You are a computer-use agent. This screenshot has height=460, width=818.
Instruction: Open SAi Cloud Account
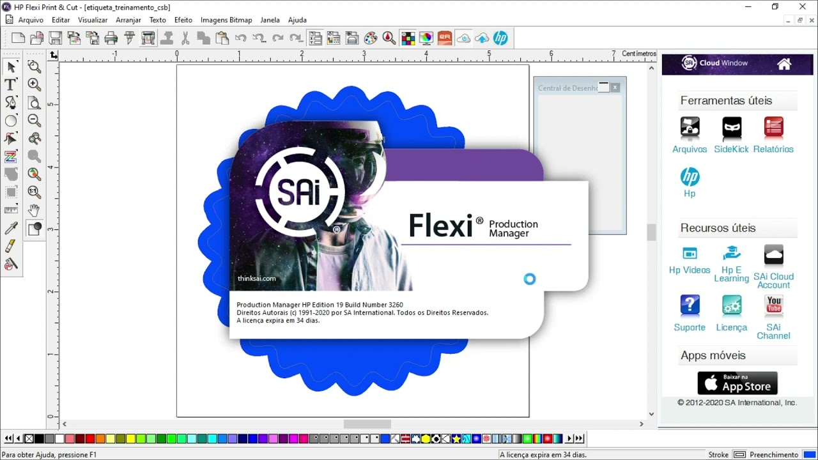point(773,266)
